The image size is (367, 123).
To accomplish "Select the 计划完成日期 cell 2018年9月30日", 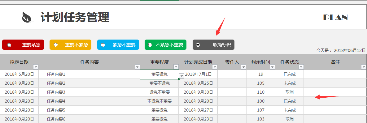I will click(x=198, y=92).
